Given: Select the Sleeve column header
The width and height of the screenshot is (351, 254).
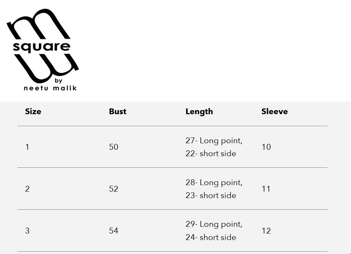Looking at the screenshot, I should click(275, 111).
